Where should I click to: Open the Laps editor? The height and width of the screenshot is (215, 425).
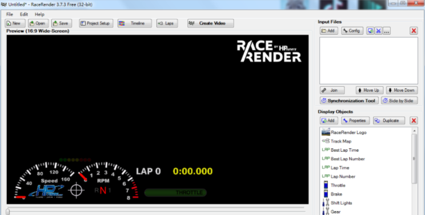(x=167, y=23)
